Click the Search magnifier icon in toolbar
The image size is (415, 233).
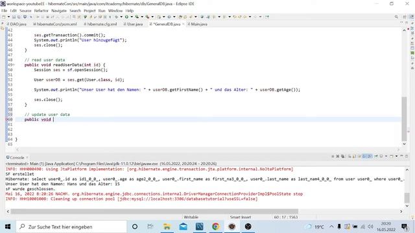(x=396, y=17)
